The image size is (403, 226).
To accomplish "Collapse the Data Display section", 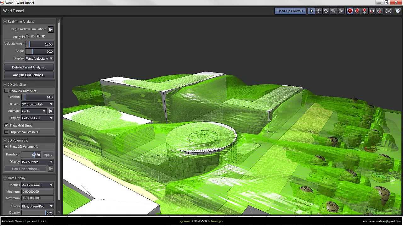I will [5, 178].
